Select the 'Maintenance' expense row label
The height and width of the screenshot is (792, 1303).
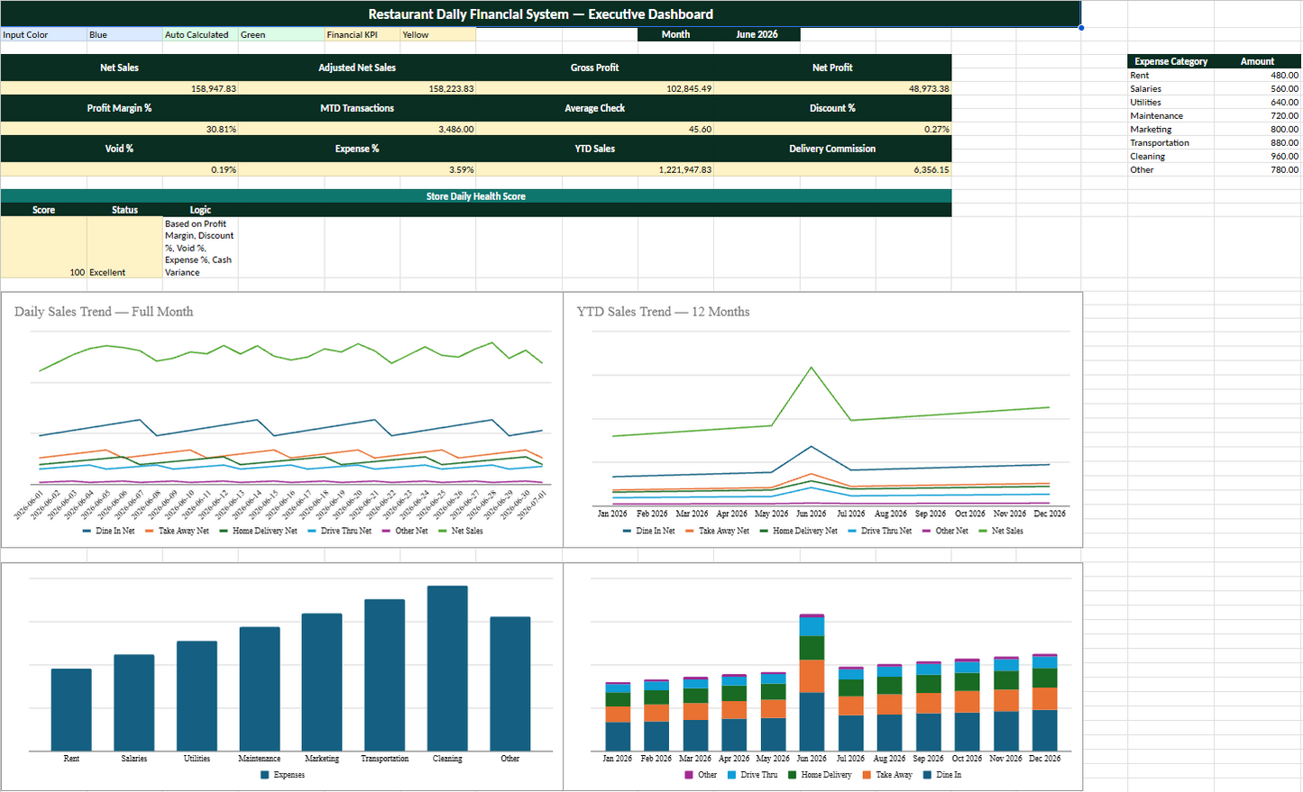click(x=1170, y=115)
